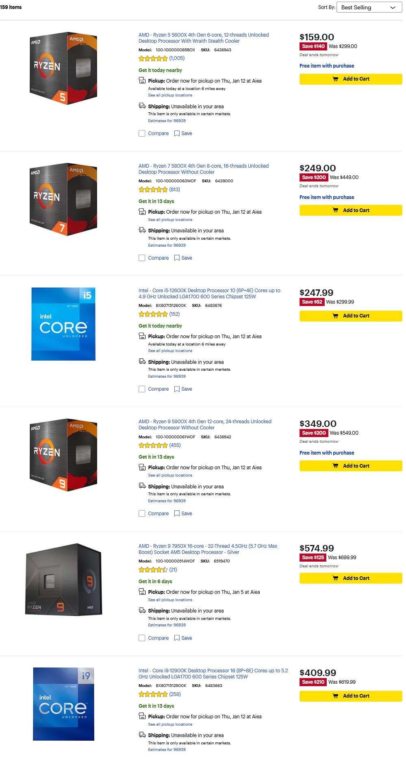Click the bookmark Save icon for Core i5-12600K
Image resolution: width=406 pixels, height=757 pixels.
coord(177,389)
